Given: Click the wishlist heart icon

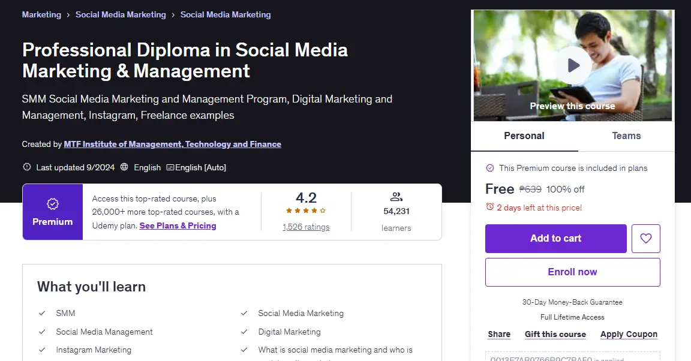Looking at the screenshot, I should pos(645,239).
